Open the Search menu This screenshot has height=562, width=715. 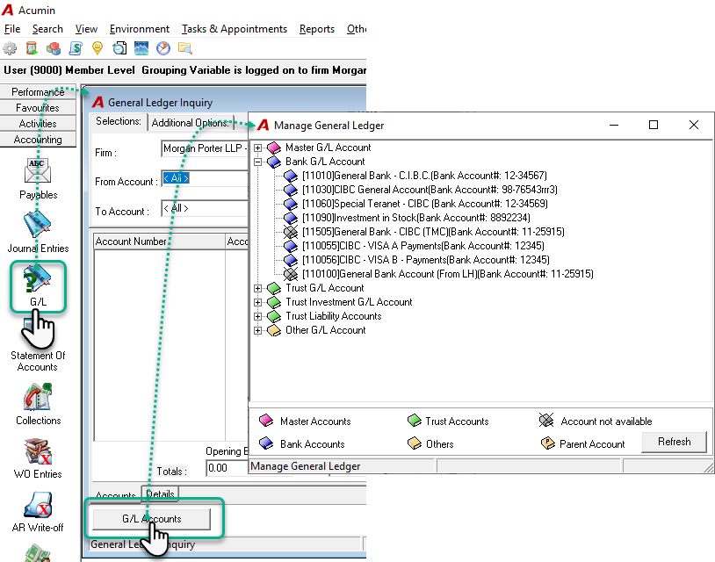pos(47,29)
